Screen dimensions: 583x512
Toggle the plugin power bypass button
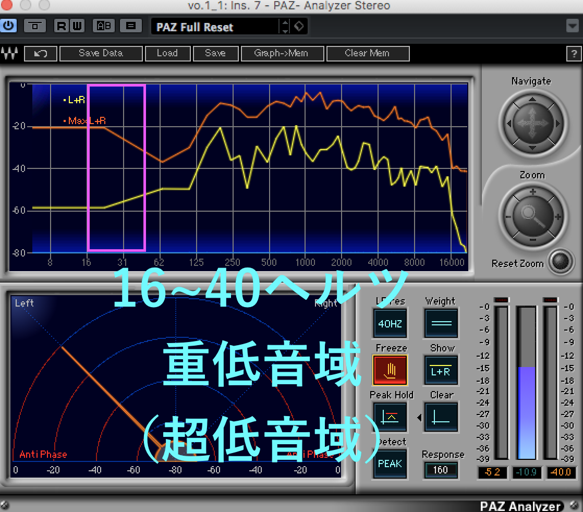[x=8, y=26]
